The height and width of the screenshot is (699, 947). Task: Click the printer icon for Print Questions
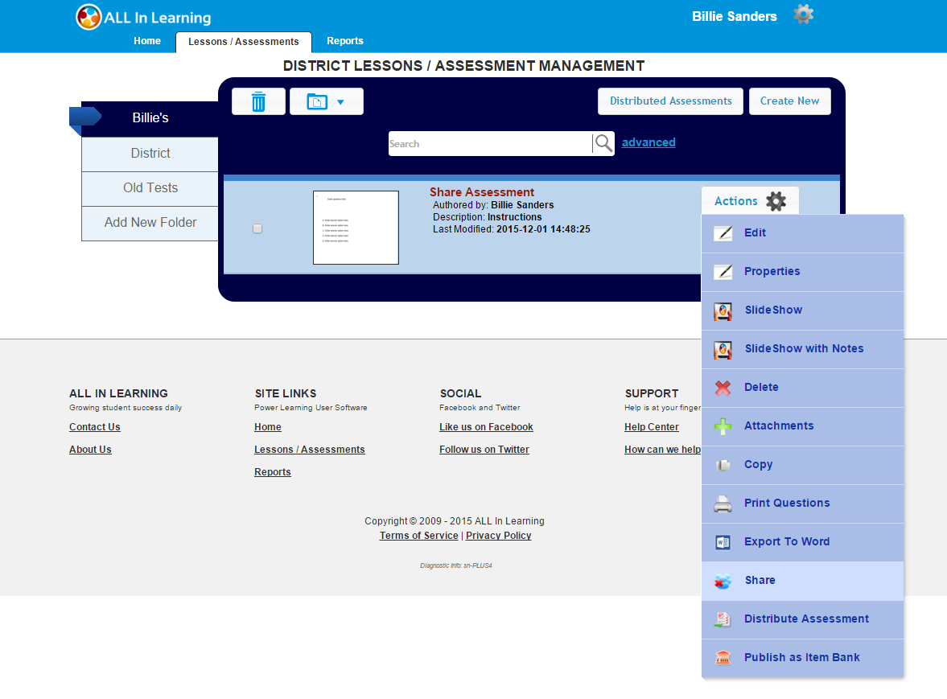[723, 504]
